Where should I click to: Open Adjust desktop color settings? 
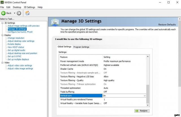click(x=21, y=41)
